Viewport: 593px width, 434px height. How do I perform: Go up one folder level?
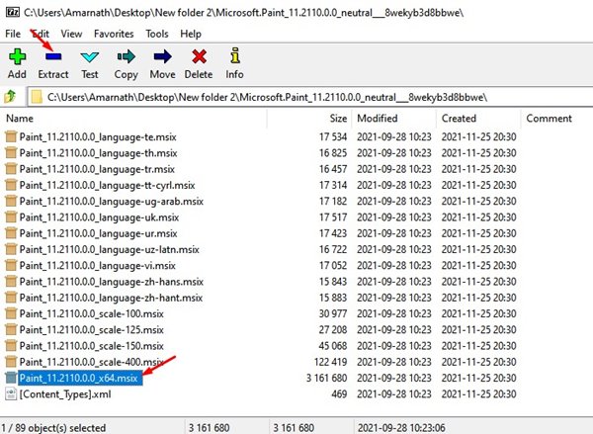pyautogui.click(x=10, y=97)
